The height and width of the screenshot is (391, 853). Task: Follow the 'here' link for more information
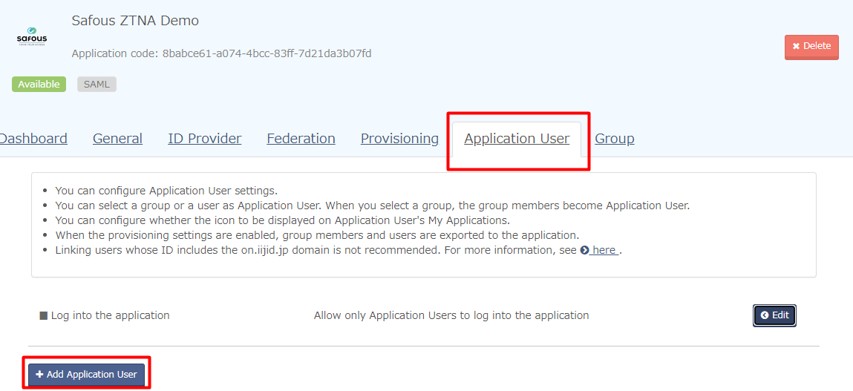(x=604, y=250)
